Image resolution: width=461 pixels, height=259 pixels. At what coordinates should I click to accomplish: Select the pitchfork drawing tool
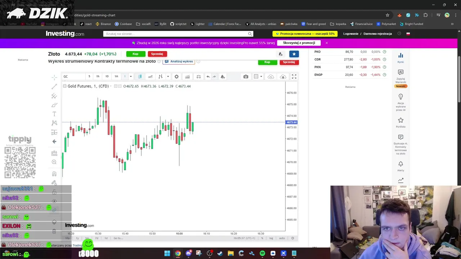coord(54,96)
